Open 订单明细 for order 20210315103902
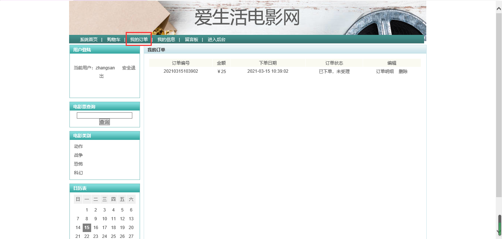 (x=385, y=72)
